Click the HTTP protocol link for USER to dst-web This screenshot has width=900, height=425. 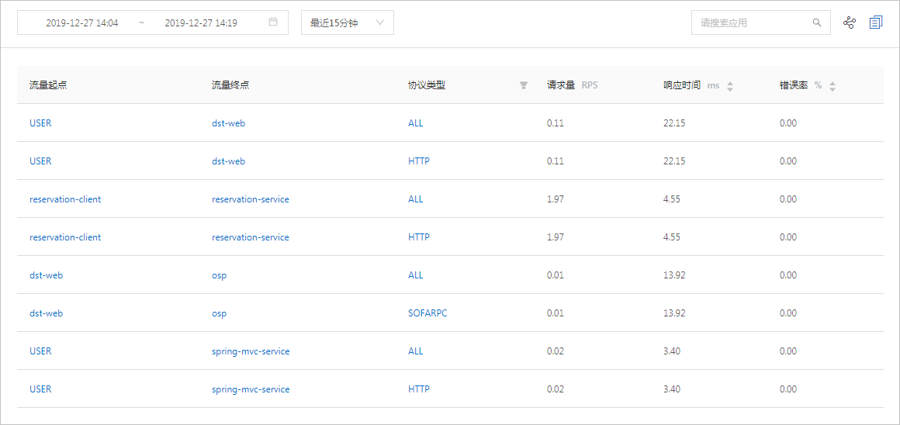419,161
